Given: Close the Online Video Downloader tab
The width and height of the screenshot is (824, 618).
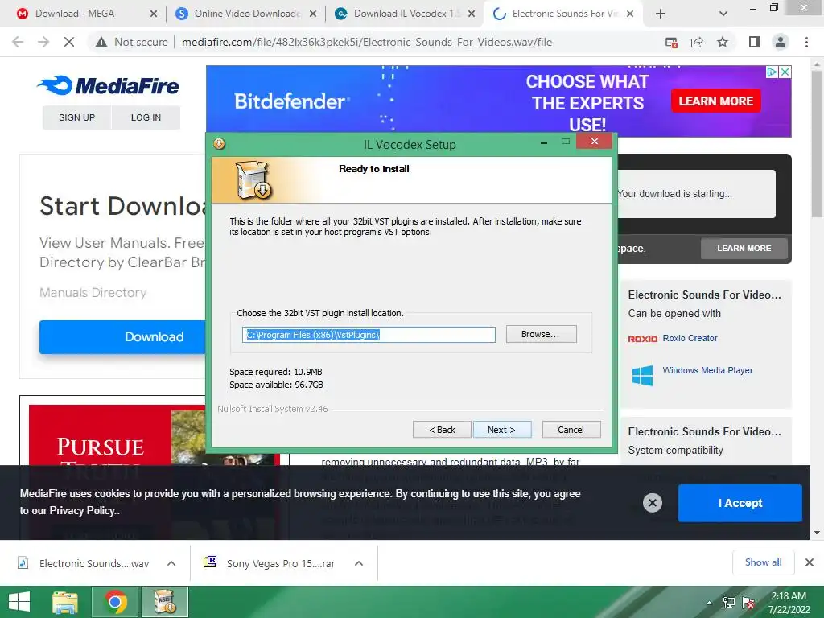Looking at the screenshot, I should (x=313, y=14).
